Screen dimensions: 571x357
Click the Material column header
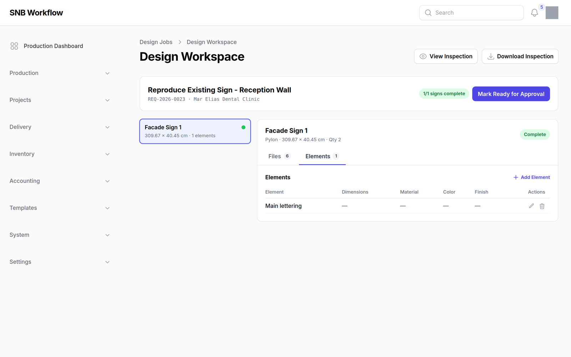pos(409,192)
